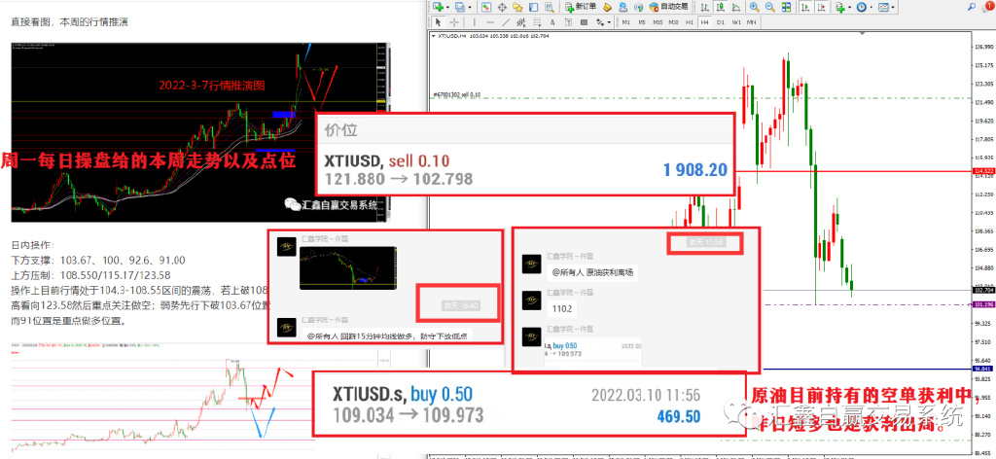This screenshot has height=459, width=996.
Task: Select the H4 timeframe button
Action: [704, 22]
